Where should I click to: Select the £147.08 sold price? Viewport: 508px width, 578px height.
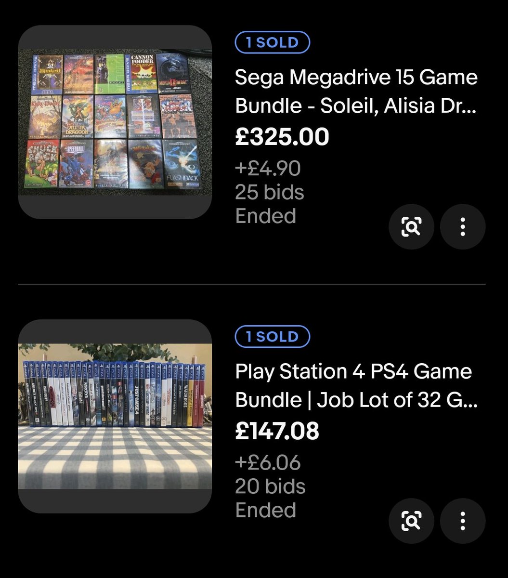(x=277, y=431)
